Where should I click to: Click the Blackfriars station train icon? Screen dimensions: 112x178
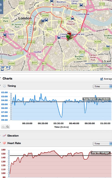point(52,1)
